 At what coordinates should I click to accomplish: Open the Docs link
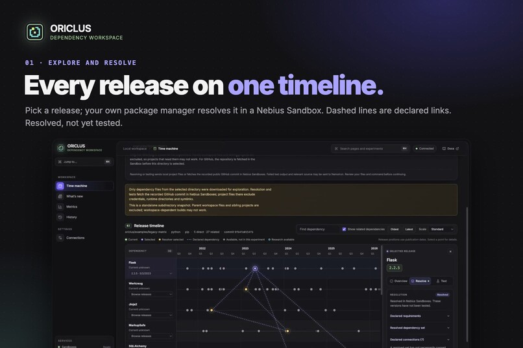coord(450,148)
